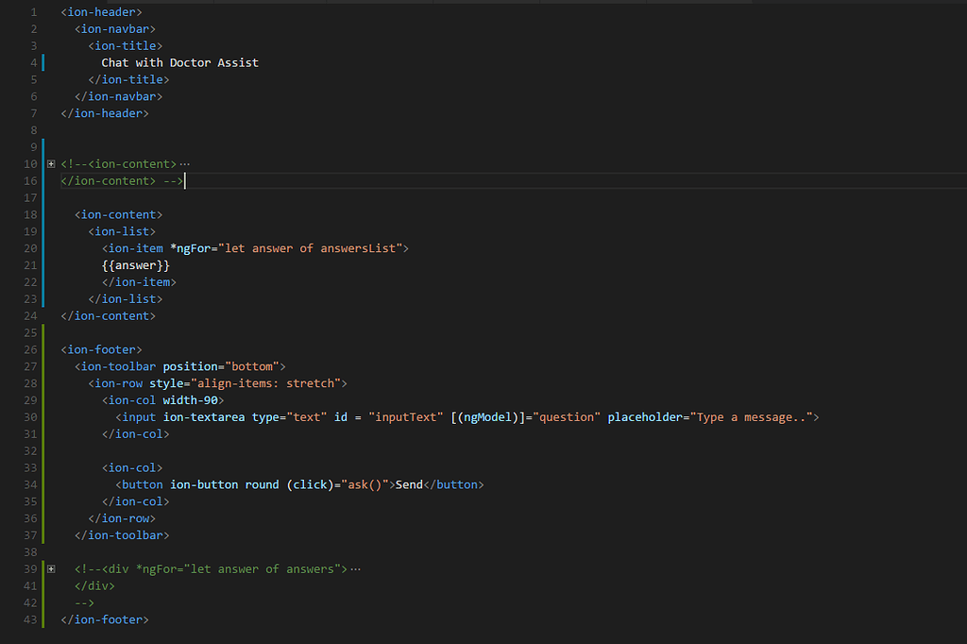Click the "inputText" id value

tap(406, 417)
